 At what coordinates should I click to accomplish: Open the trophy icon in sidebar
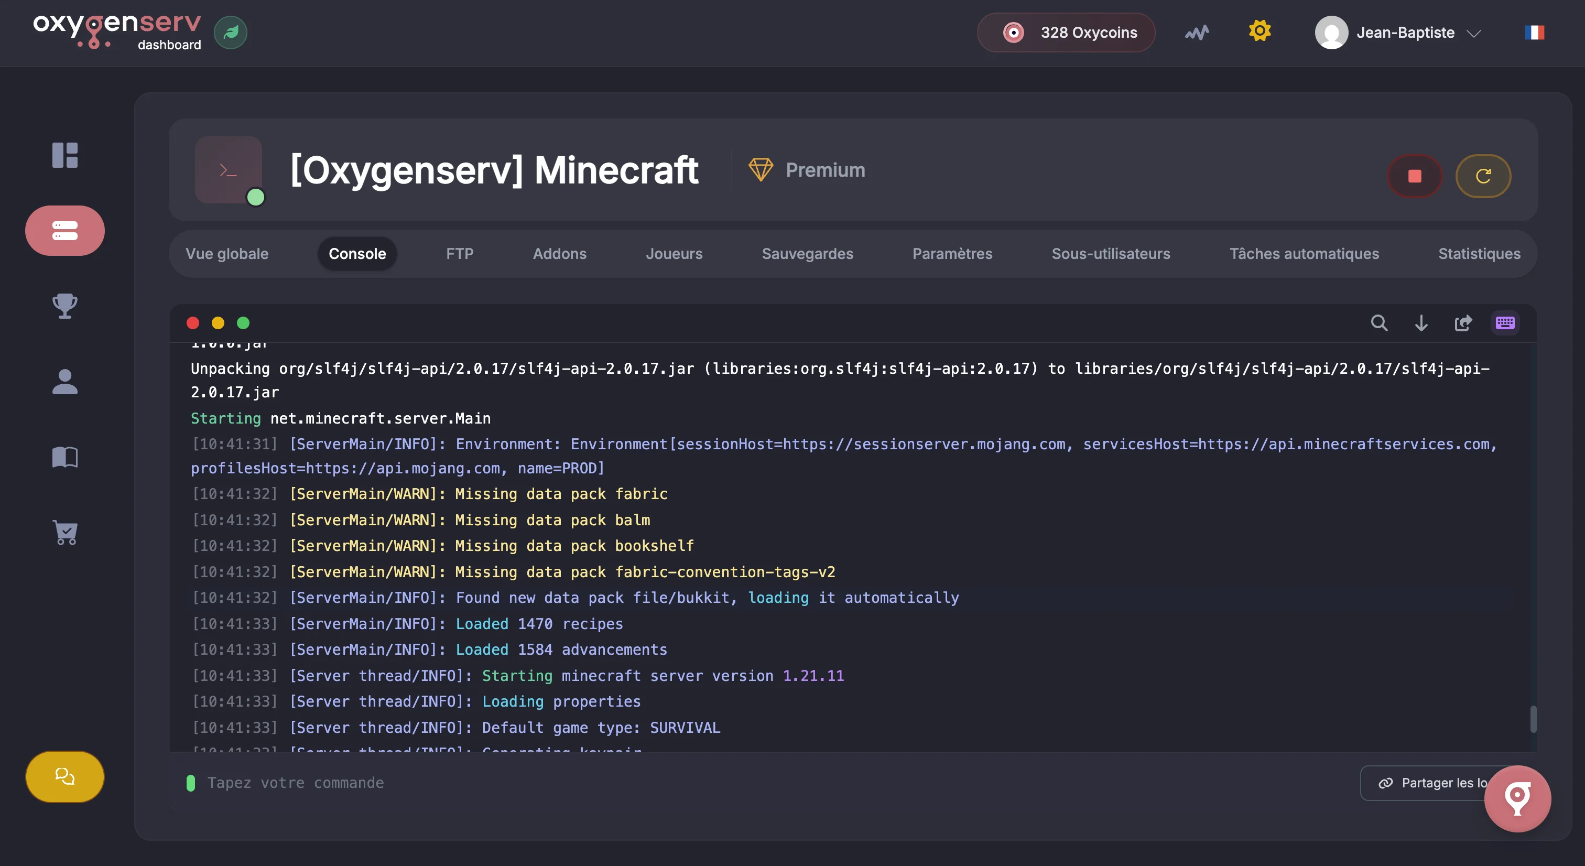64,306
